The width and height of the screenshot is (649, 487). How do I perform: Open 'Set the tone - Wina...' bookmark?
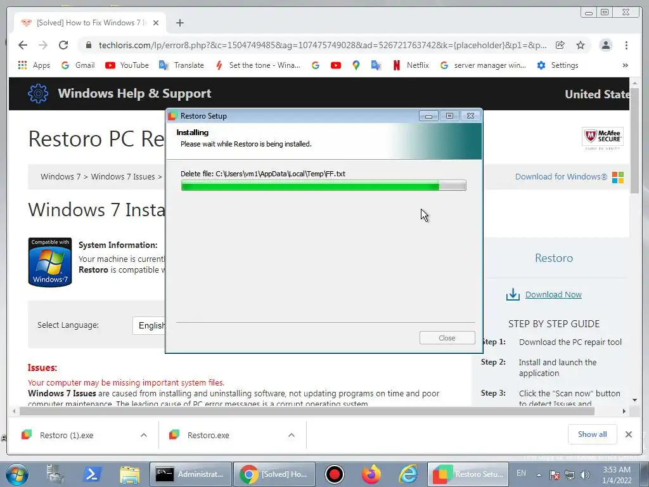pos(257,65)
